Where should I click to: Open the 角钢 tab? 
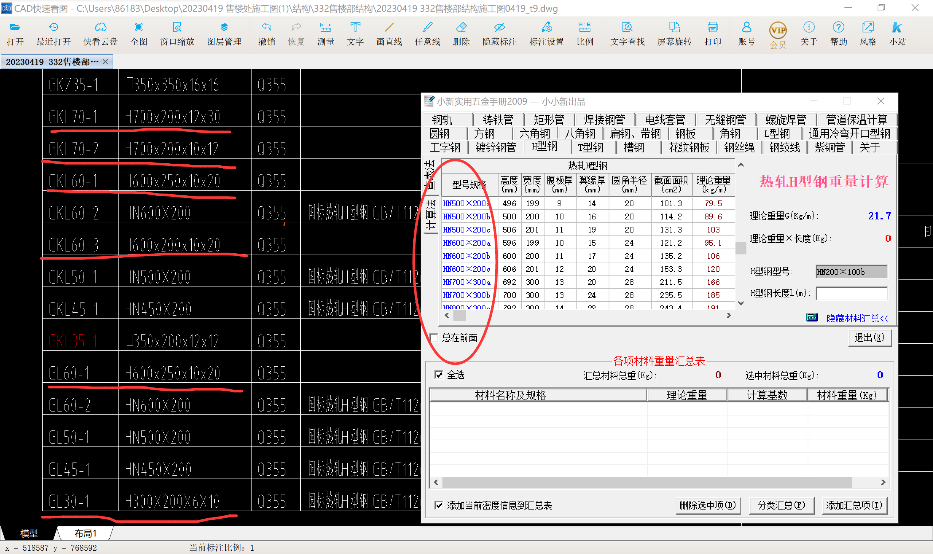(730, 134)
